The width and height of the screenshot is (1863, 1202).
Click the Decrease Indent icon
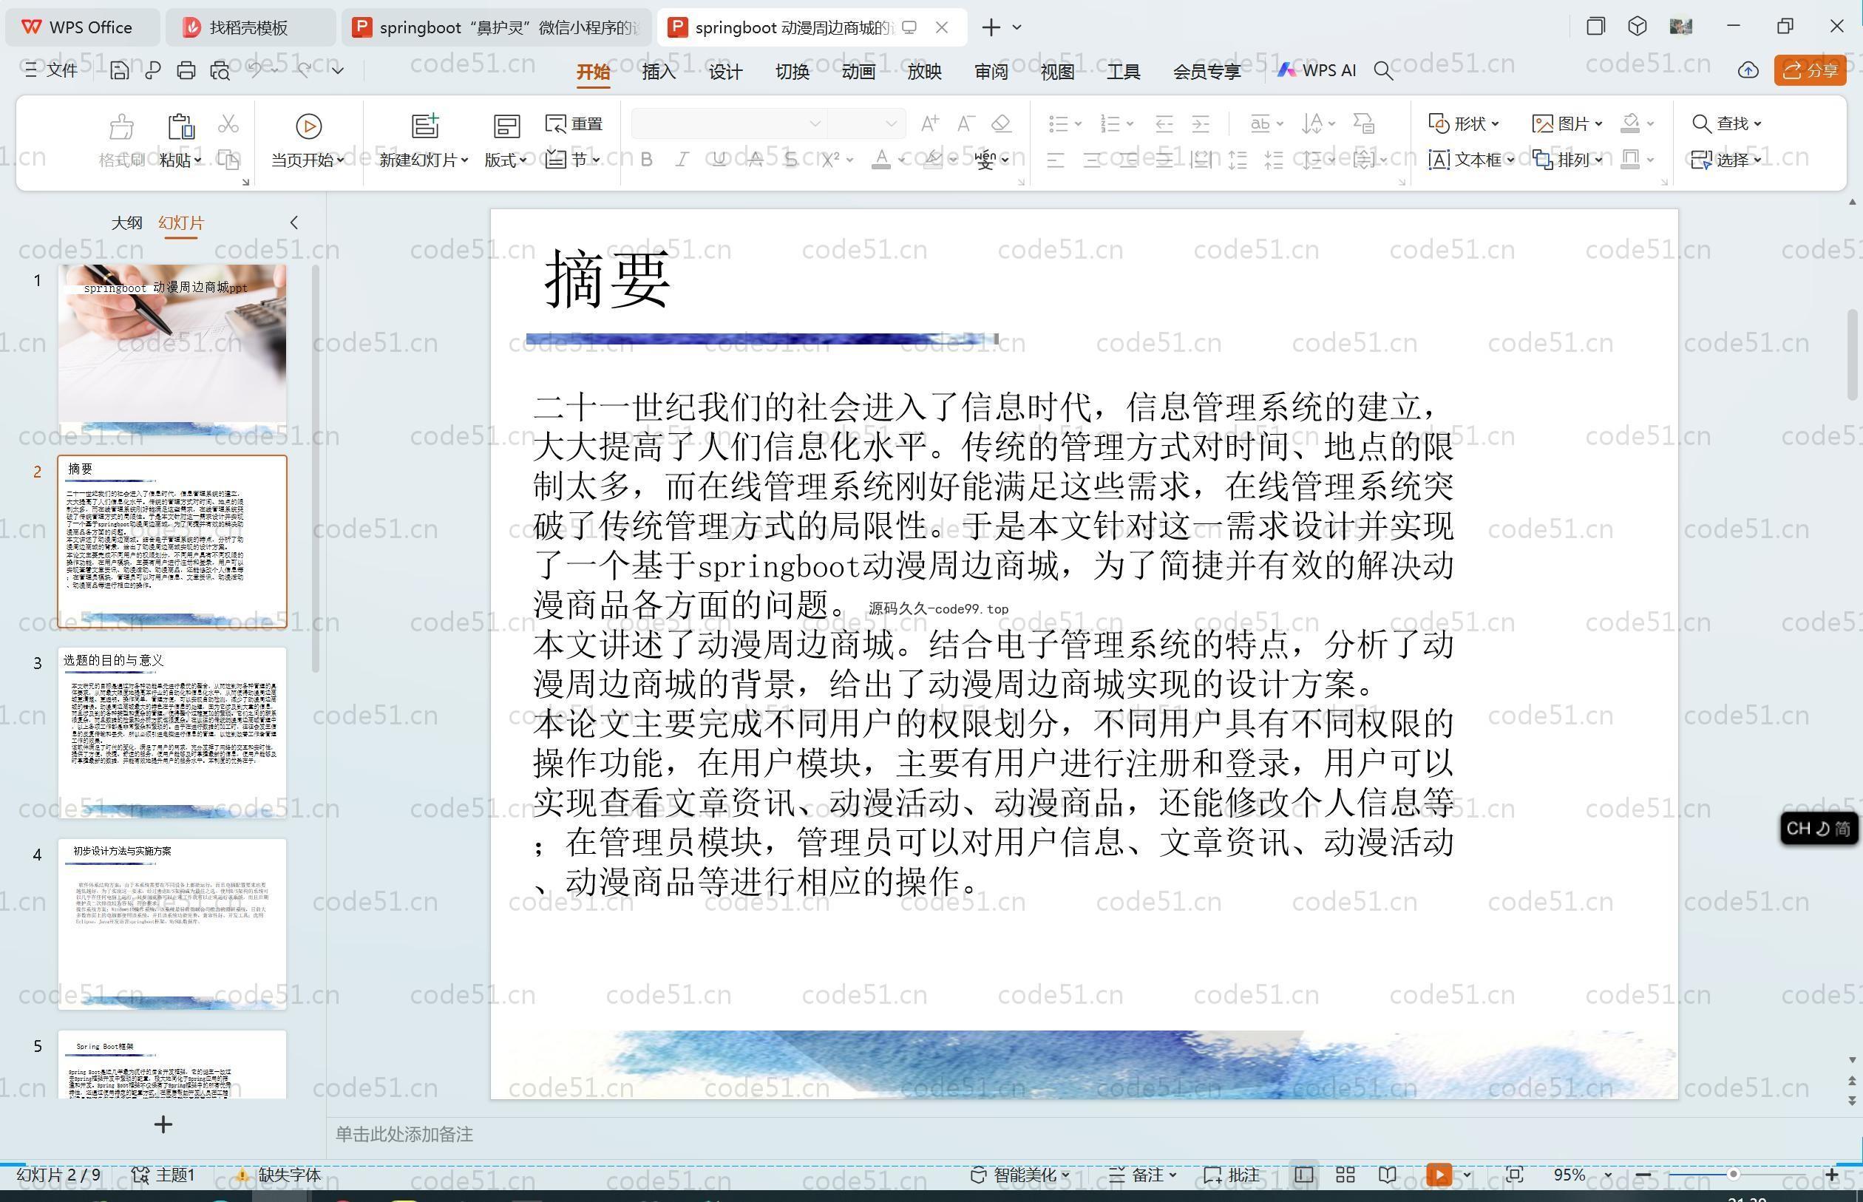point(1164,123)
